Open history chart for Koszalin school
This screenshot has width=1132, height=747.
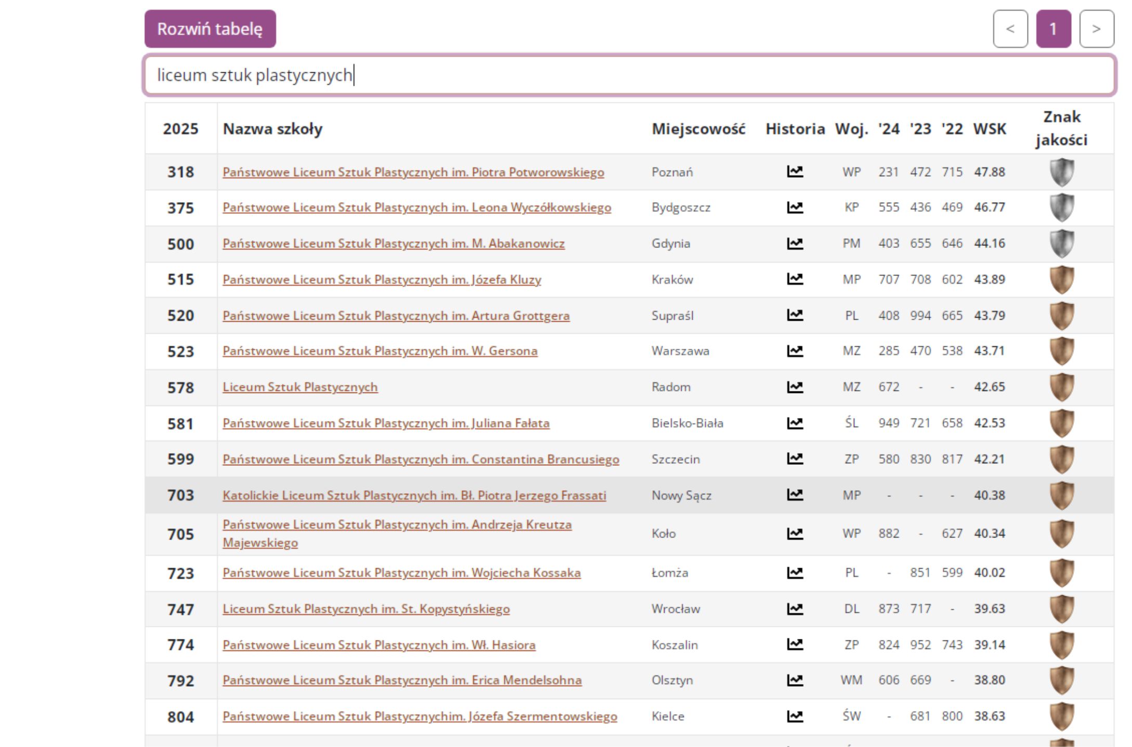click(x=795, y=645)
